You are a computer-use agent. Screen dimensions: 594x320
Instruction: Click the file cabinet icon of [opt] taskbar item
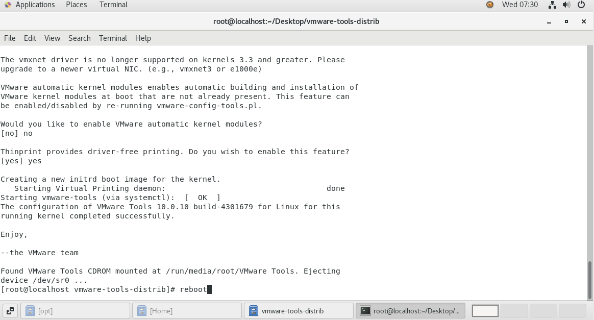(x=30, y=311)
